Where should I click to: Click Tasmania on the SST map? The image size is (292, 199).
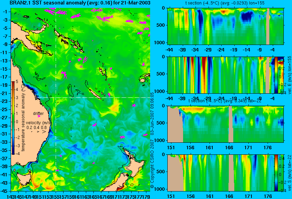coord(24,179)
